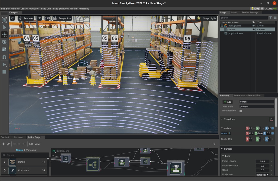Image resolution: width=278 pixels, height=181 pixels.
Task: Click the Action Graph pencil edit icon
Action: pyautogui.click(x=8, y=144)
